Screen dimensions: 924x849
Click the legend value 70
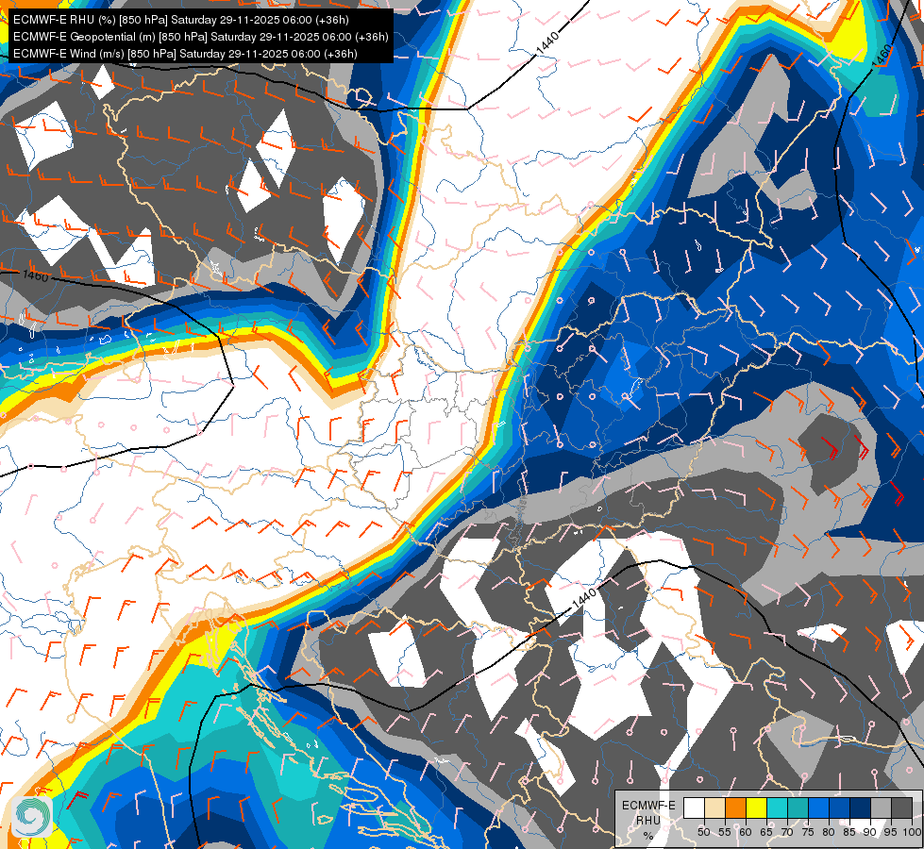tap(787, 832)
